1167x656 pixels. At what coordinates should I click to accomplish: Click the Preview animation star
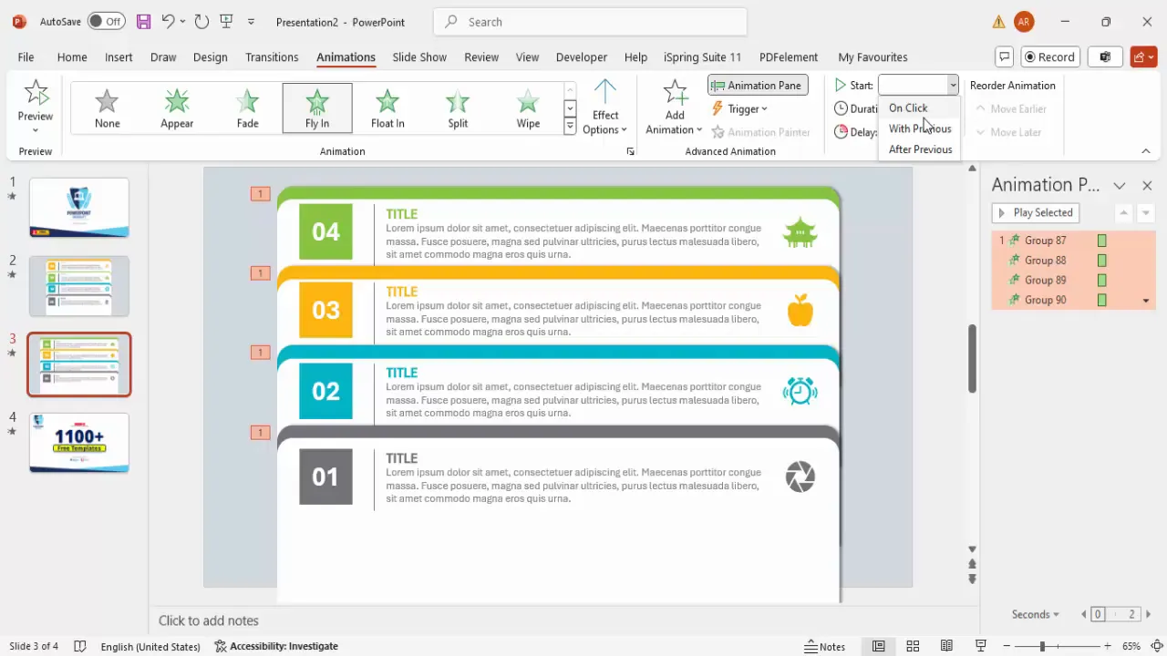[x=36, y=92]
